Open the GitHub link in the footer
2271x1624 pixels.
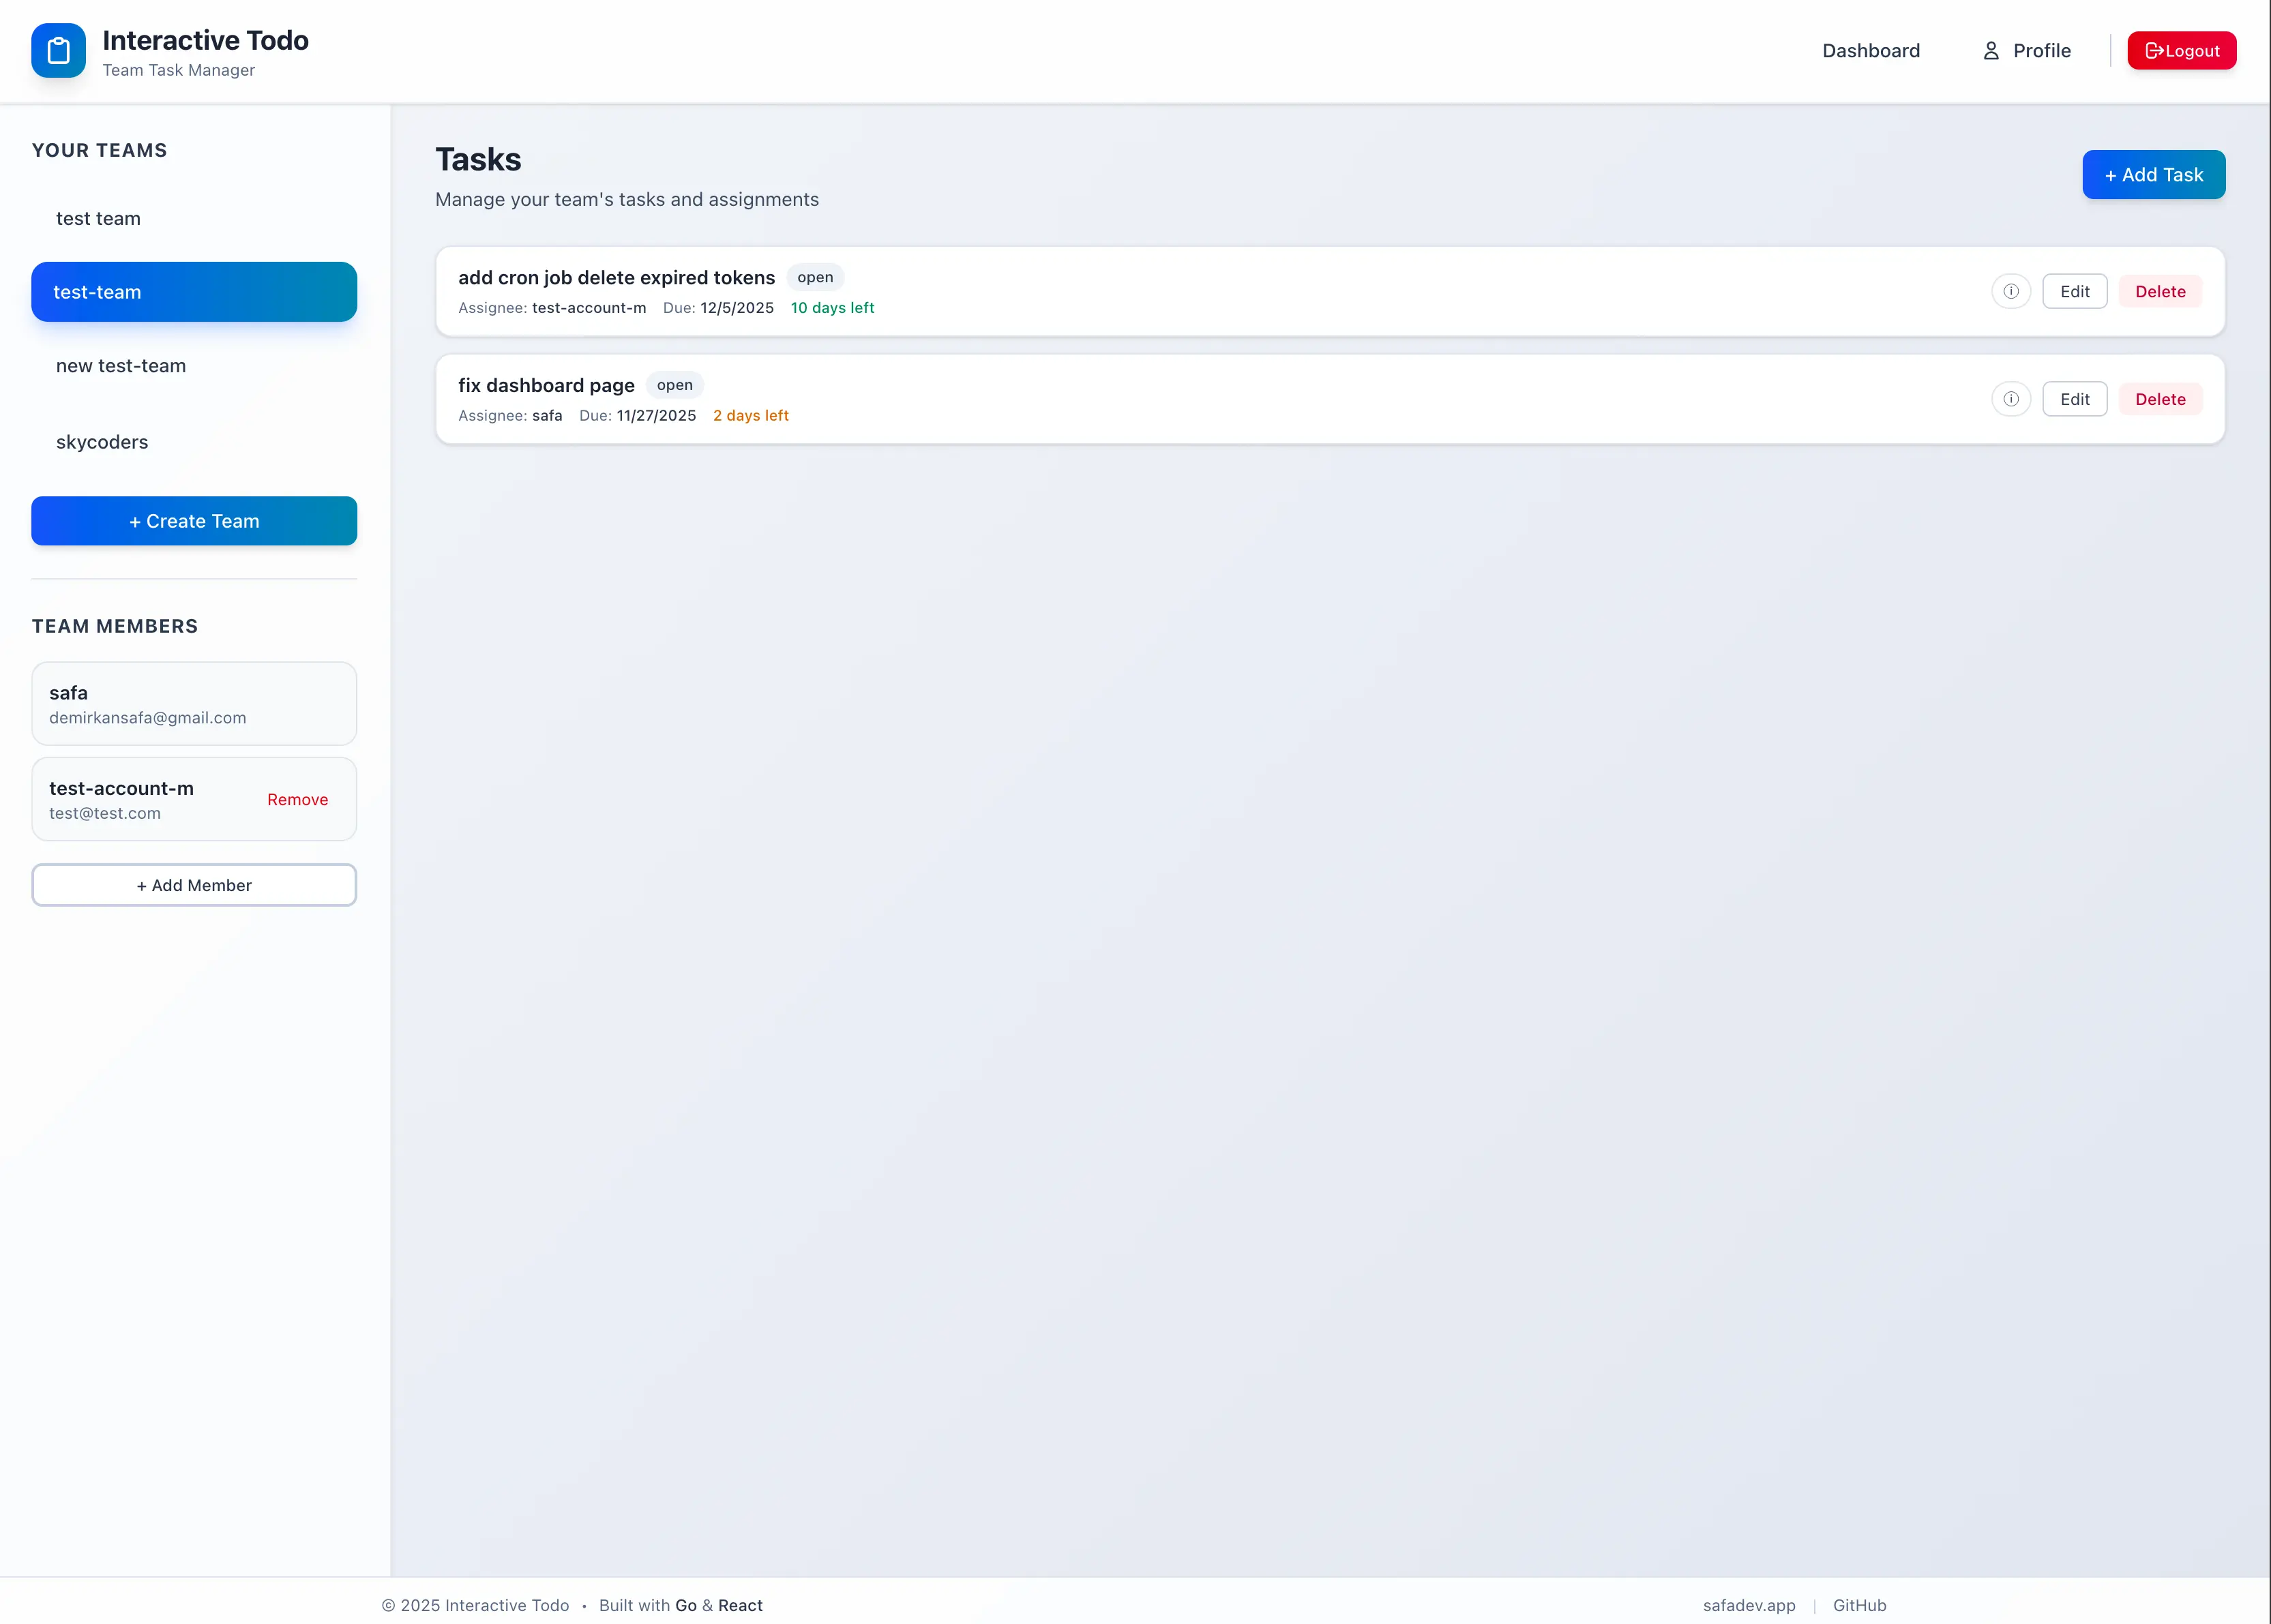(x=1859, y=1605)
